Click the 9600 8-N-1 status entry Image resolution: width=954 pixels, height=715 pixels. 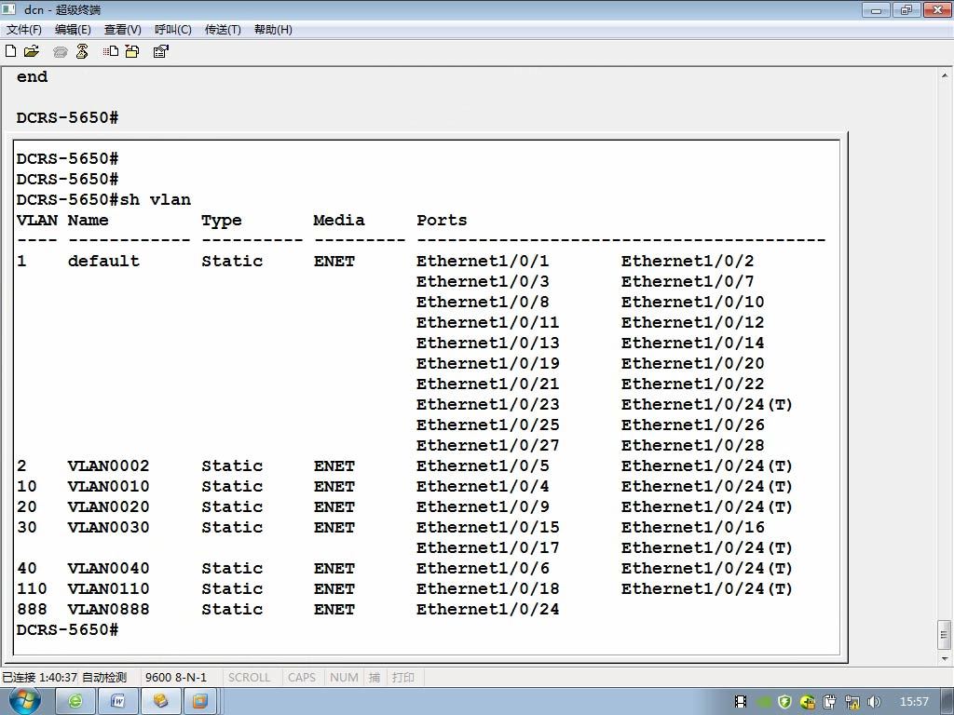coord(176,678)
